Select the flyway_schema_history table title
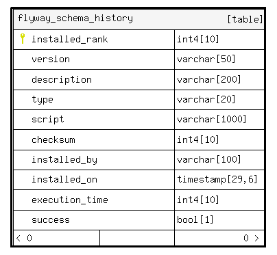Image resolution: width=277 pixels, height=255 pixels. 75,18
